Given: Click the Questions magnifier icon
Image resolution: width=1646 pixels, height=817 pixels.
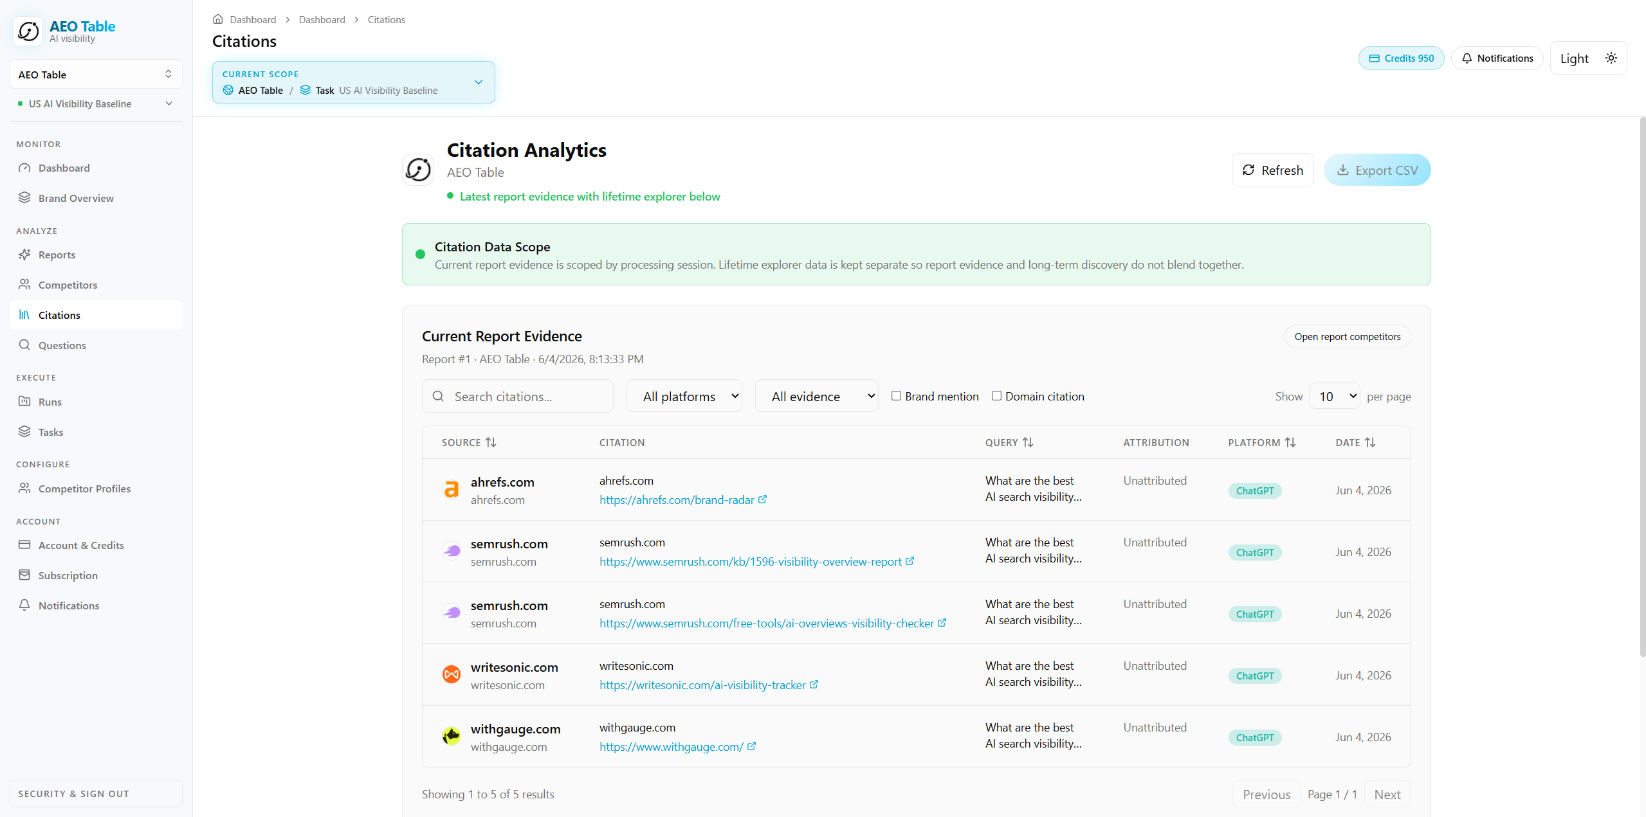Looking at the screenshot, I should [24, 345].
